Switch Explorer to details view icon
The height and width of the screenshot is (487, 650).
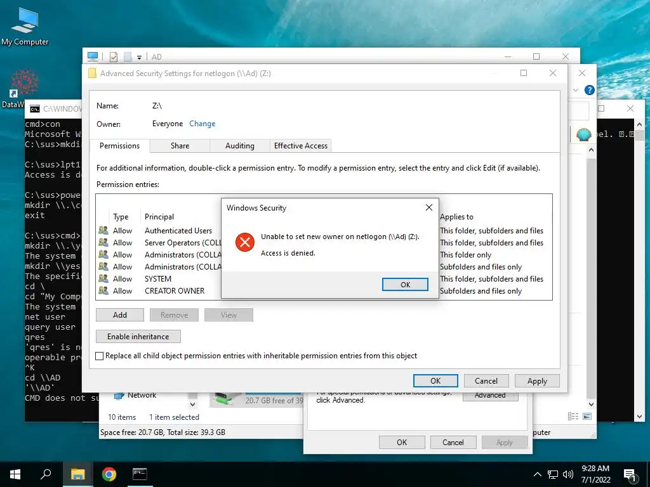point(573,416)
